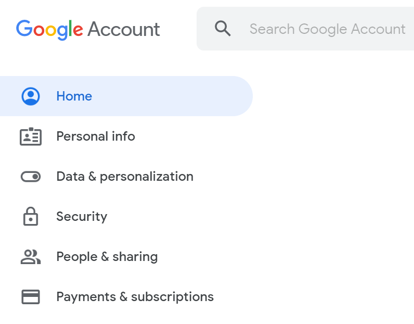Viewport: 414px width, 324px height.
Task: Click the word 'subscriptions' in the sidebar
Action: click(172, 297)
